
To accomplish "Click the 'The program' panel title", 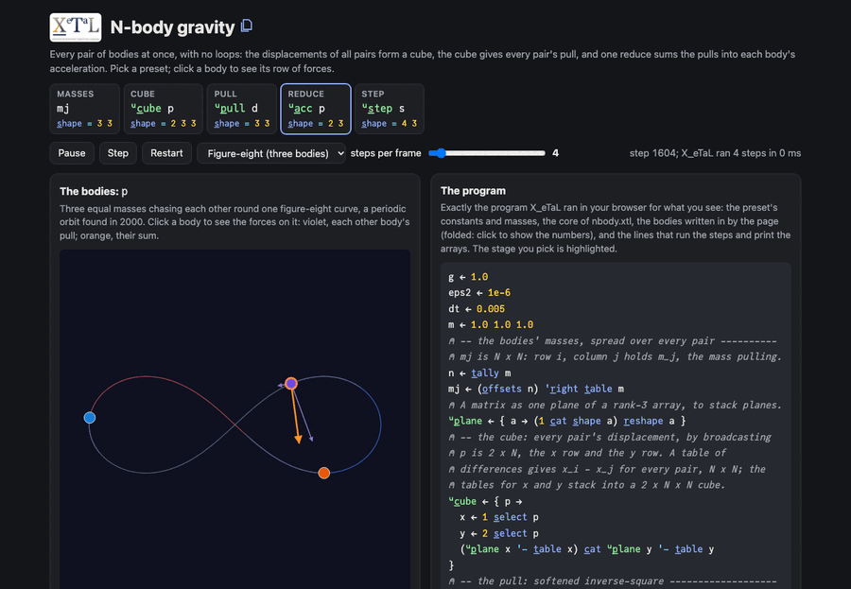I will (473, 191).
